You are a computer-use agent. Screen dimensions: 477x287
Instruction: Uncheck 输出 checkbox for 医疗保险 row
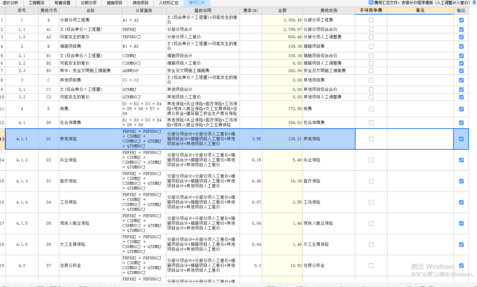[x=461, y=181]
